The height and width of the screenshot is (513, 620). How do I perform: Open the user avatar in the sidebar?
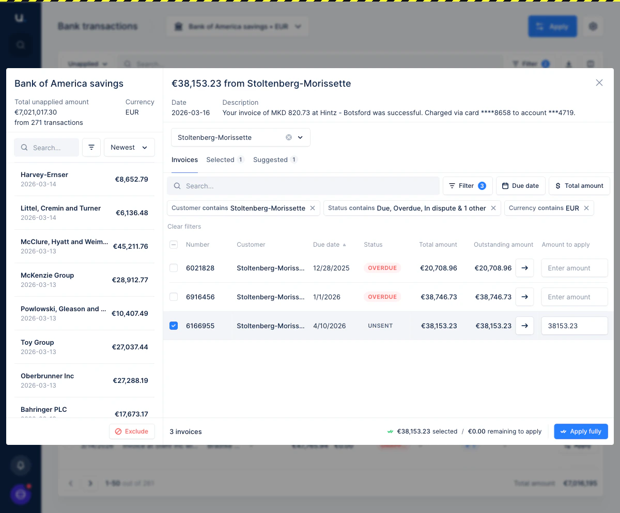coord(21,494)
